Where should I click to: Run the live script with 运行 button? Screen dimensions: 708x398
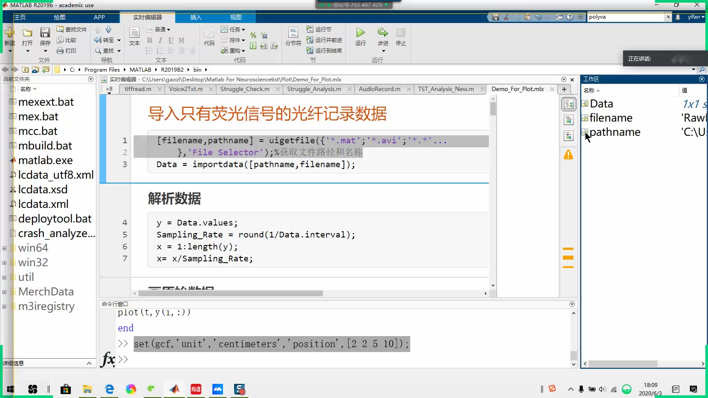360,37
